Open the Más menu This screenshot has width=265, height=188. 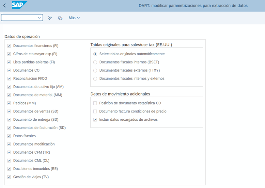74,18
